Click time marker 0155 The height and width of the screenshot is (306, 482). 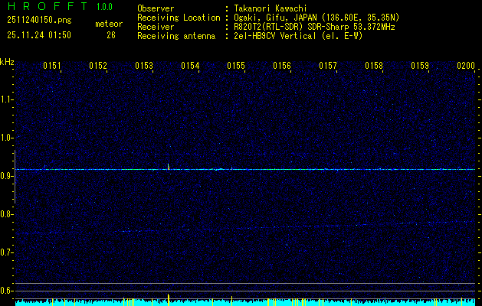(236, 66)
